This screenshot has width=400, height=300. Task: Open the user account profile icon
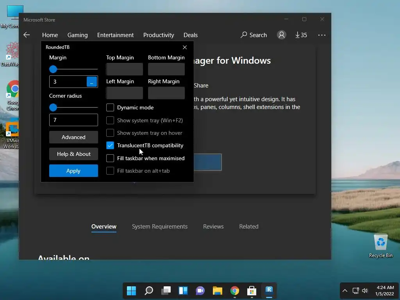pos(282,35)
